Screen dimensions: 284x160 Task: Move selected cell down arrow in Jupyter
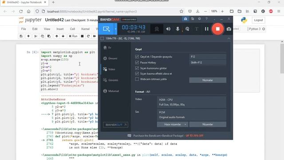point(63,36)
